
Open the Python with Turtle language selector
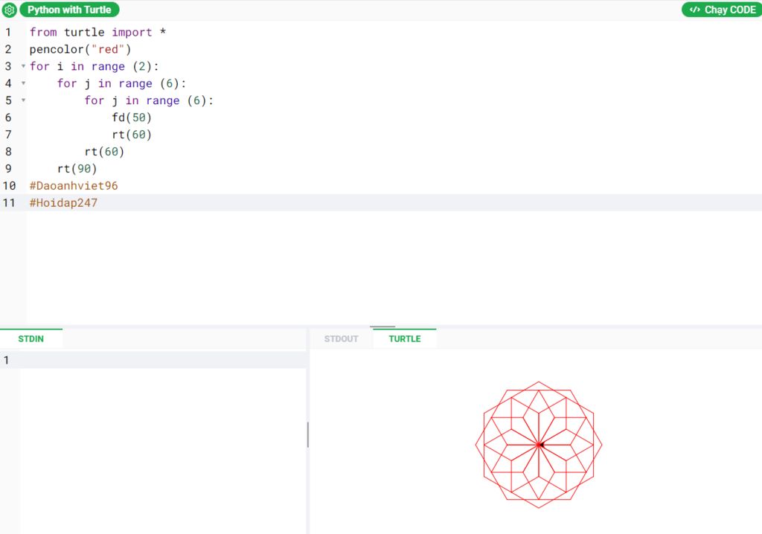point(69,10)
